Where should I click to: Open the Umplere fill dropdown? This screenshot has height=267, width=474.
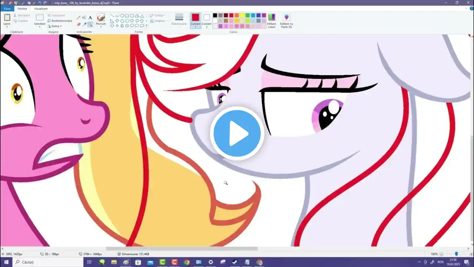click(158, 21)
